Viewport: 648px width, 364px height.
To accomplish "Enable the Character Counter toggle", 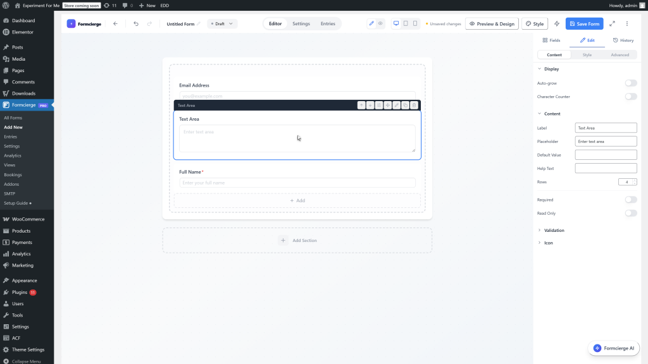I will [x=630, y=96].
